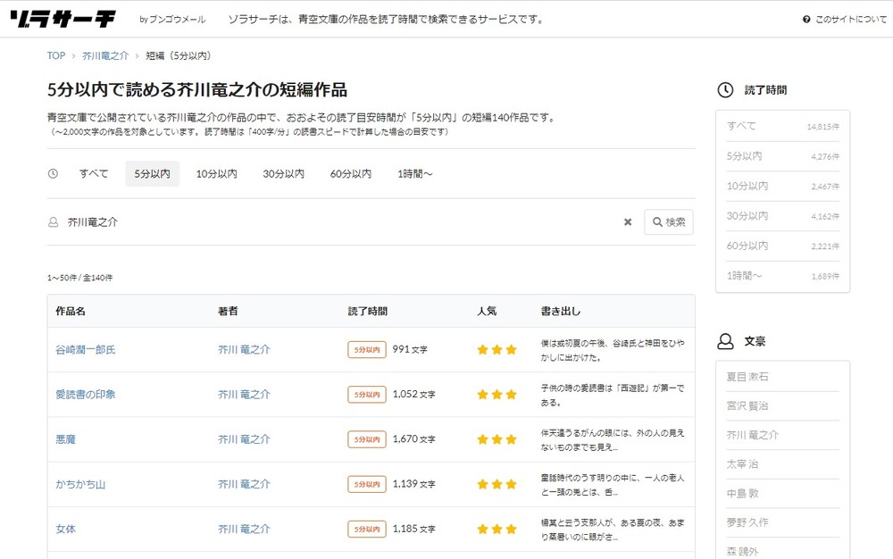Viewport: 893px width, 559px height.
Task: Switch to the 10分以内 tab
Action: (216, 174)
